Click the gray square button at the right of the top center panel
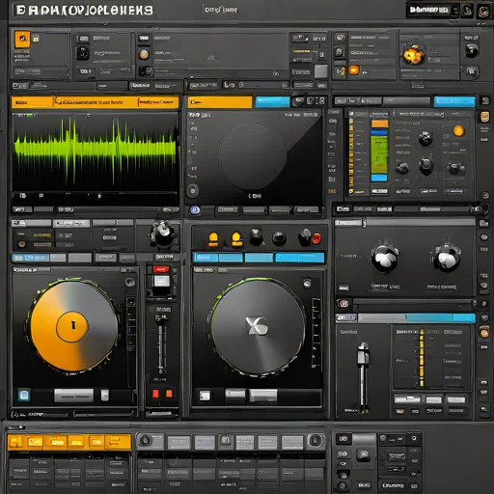 coord(320,71)
